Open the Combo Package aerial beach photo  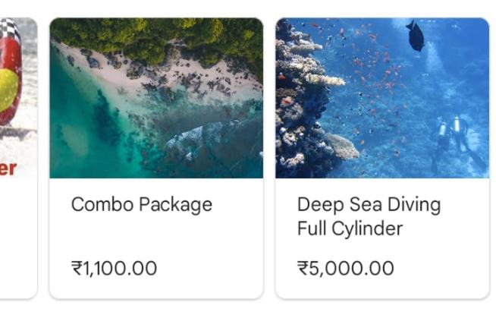[156, 99]
